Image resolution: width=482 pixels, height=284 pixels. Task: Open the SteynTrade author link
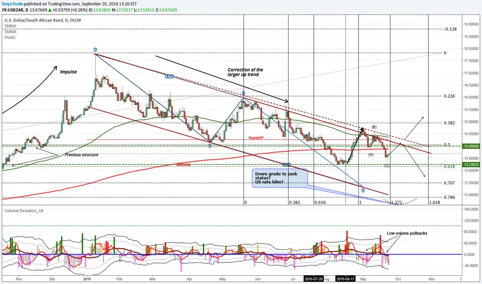(12, 4)
